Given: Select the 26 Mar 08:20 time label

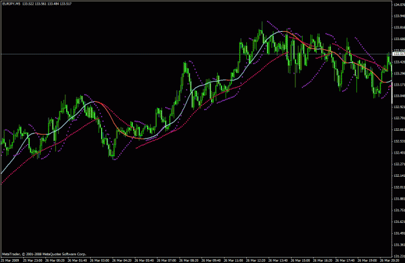Looking at the screenshot, I should tap(189, 260).
